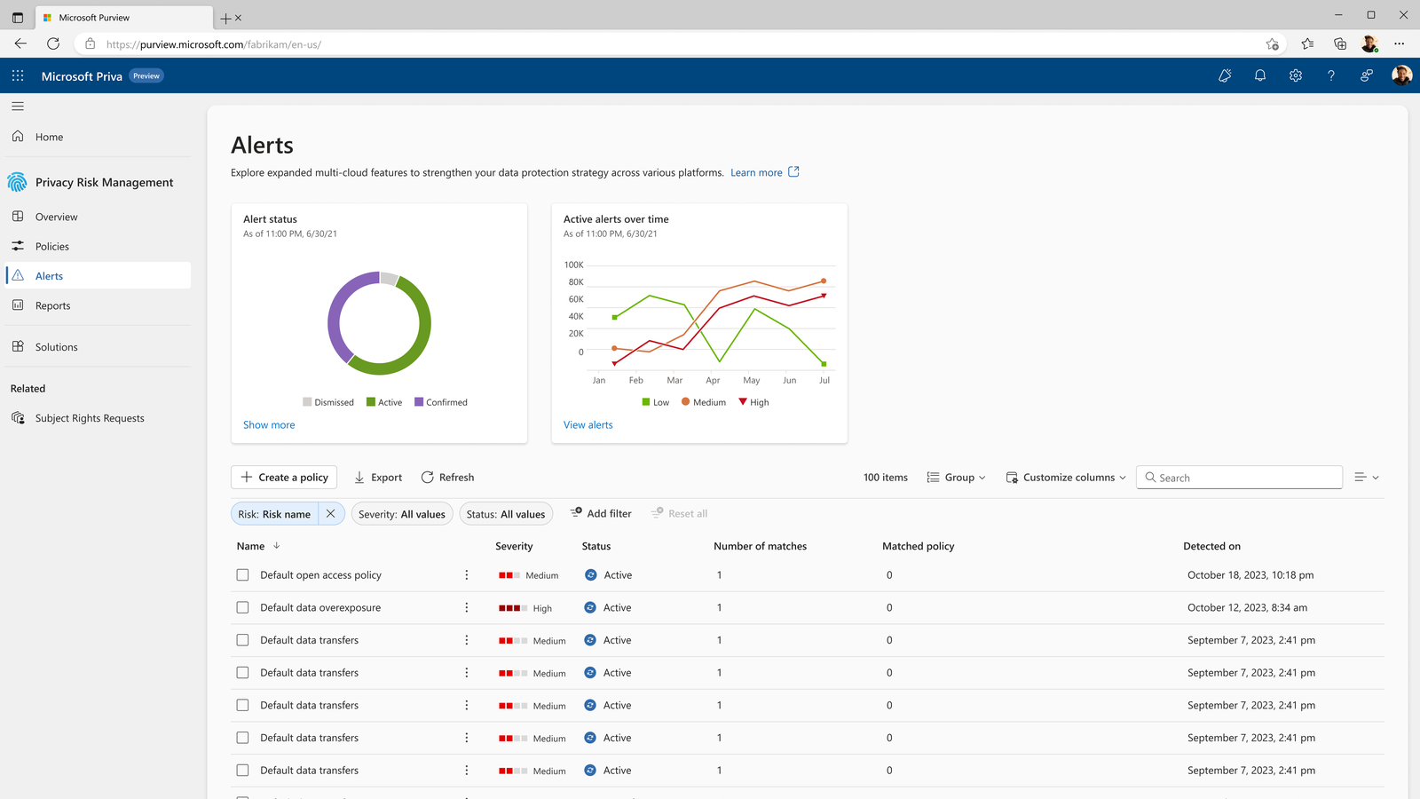Click the View alerts link
1420x799 pixels.
588,425
